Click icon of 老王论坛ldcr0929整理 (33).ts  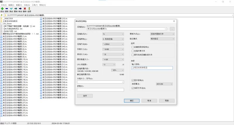pyautogui.click(x=41, y=19)
